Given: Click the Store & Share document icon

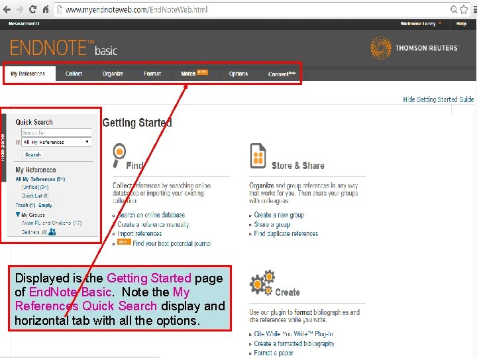Looking at the screenshot, I should (x=258, y=156).
